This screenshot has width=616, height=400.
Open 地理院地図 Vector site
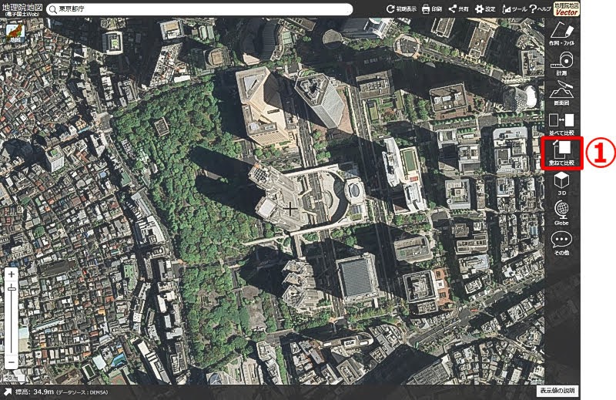tap(566, 8)
